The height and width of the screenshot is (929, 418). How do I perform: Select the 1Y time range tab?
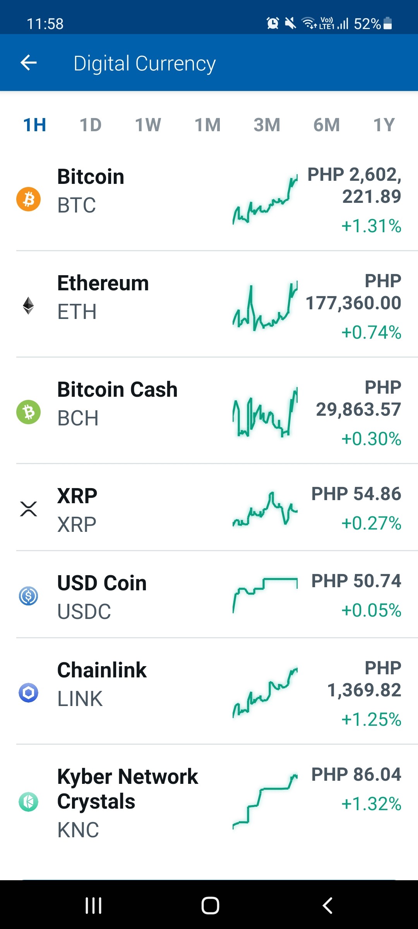point(384,125)
